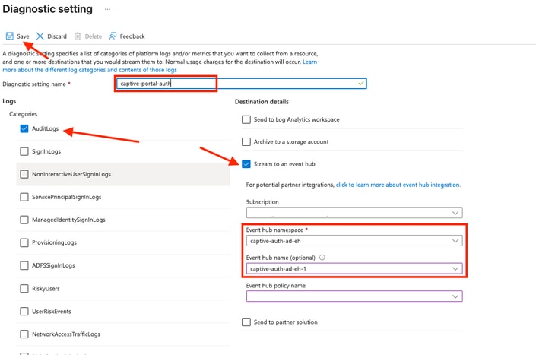Click the Stream to an event hub label
Viewport: 536px width, 355px height.
[284, 164]
